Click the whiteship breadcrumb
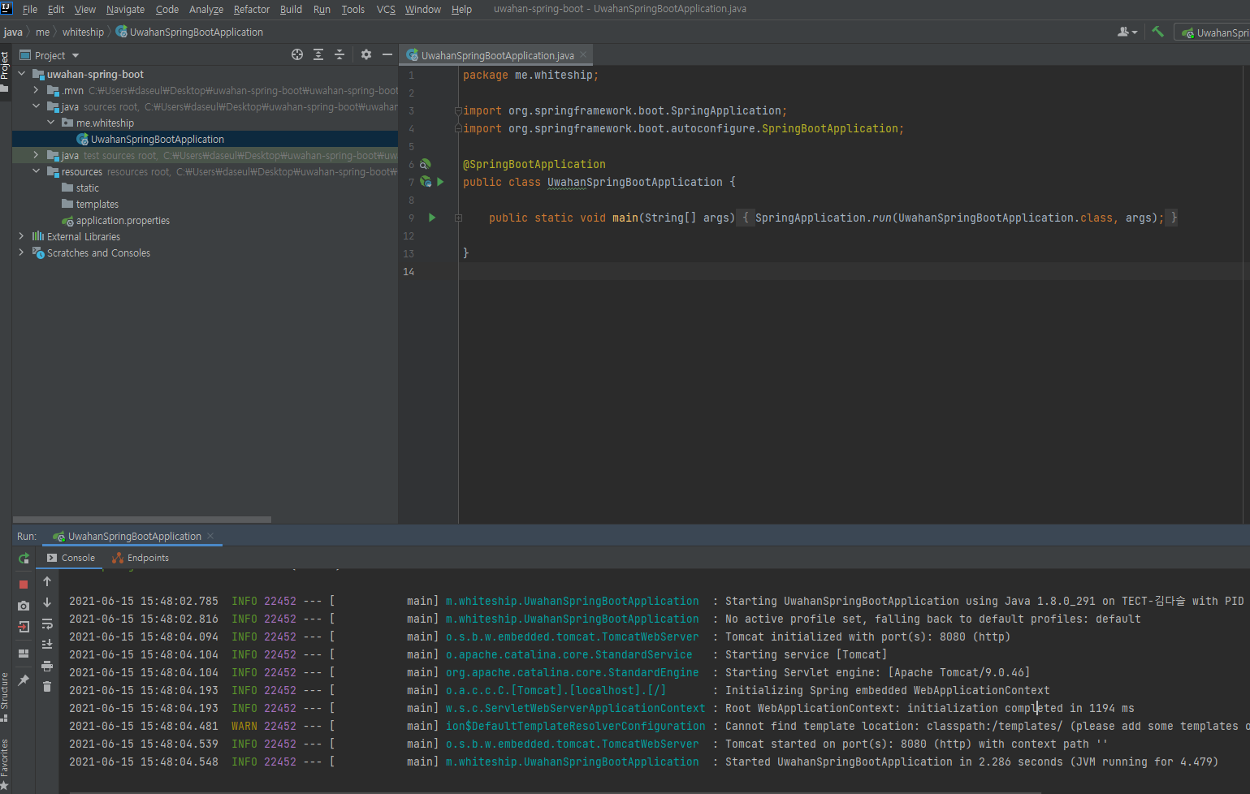The image size is (1250, 794). pyautogui.click(x=83, y=32)
